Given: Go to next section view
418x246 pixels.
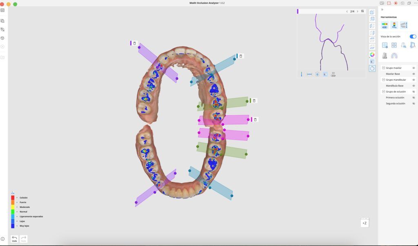Looking at the screenshot, I should pos(358,11).
